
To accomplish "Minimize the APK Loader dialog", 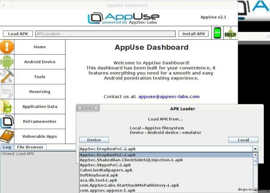I will click(x=88, y=108).
